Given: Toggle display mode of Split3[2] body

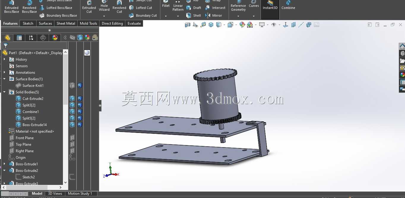Looking at the screenshot, I should point(80,105).
